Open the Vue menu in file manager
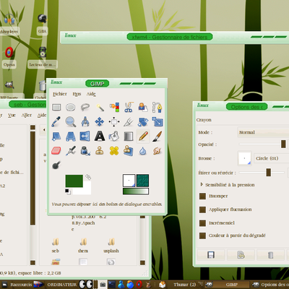The height and width of the screenshot is (289, 289). [12, 116]
